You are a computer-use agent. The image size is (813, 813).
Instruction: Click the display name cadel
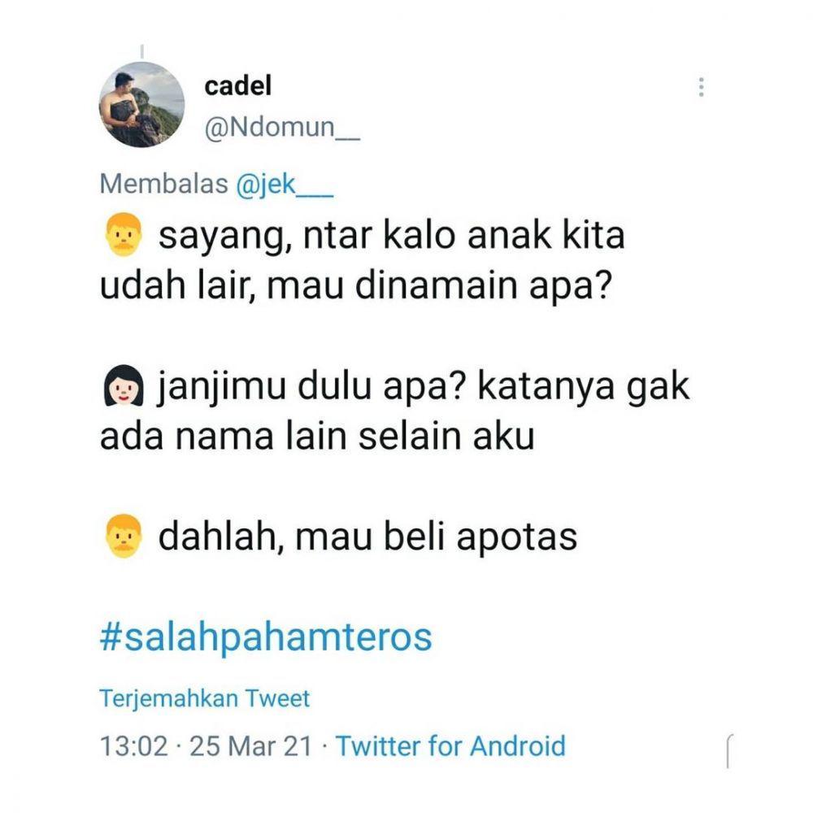point(237,86)
